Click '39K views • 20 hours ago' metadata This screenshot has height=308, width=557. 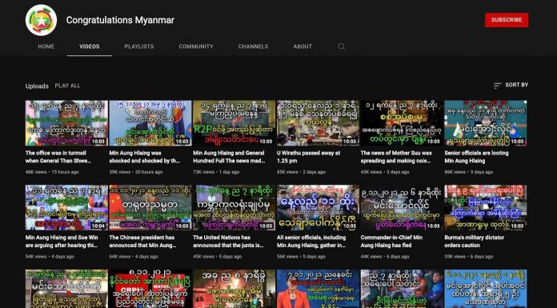tap(136, 172)
